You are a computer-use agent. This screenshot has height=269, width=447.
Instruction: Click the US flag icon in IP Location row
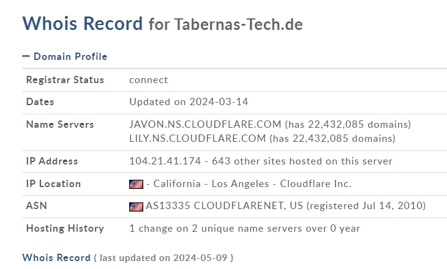tap(136, 184)
